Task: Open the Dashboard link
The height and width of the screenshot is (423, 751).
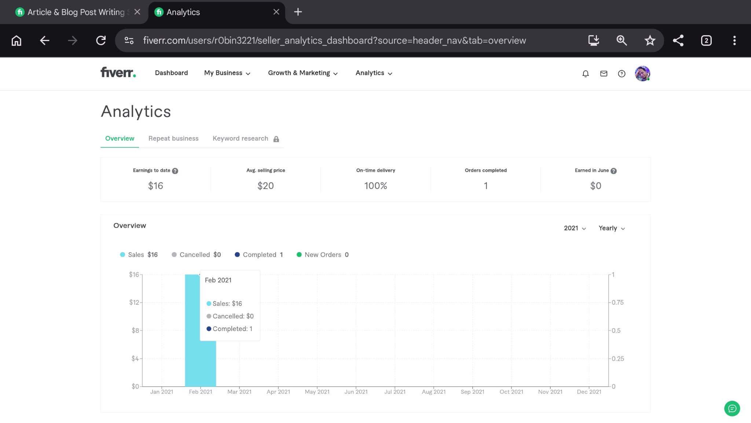Action: tap(171, 73)
